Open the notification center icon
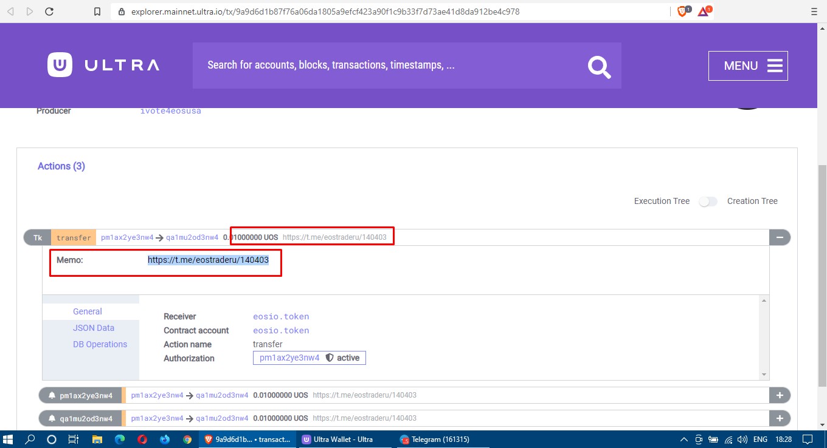The height and width of the screenshot is (448, 827). (x=808, y=439)
